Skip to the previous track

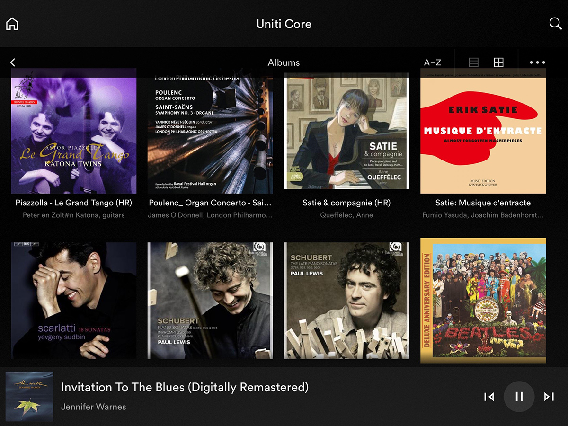tap(489, 397)
